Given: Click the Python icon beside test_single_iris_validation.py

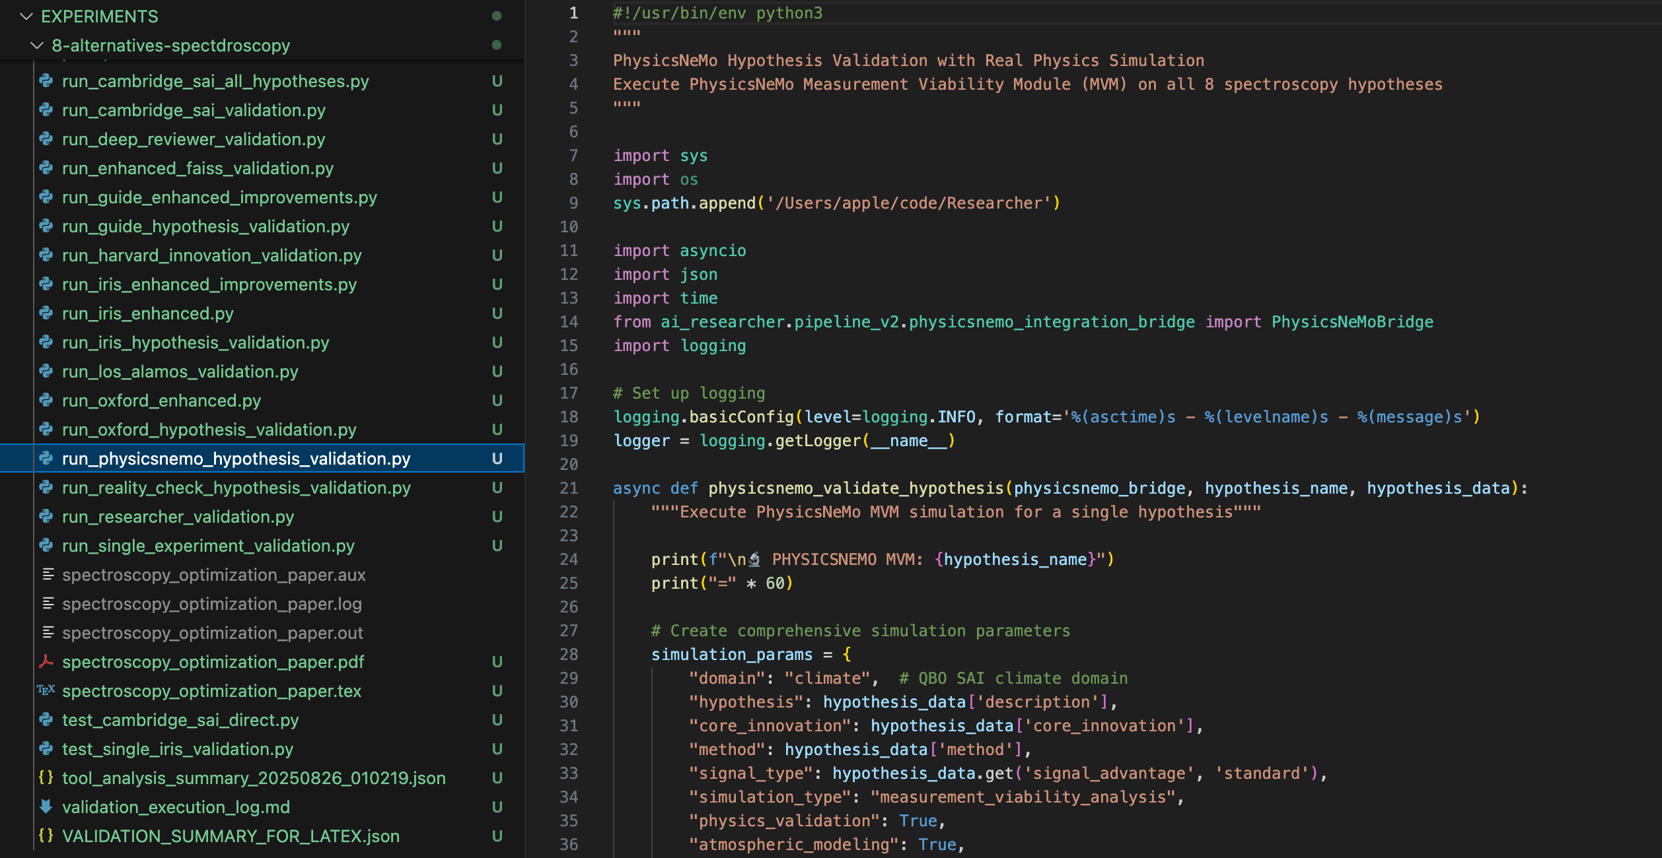Looking at the screenshot, I should (x=46, y=748).
